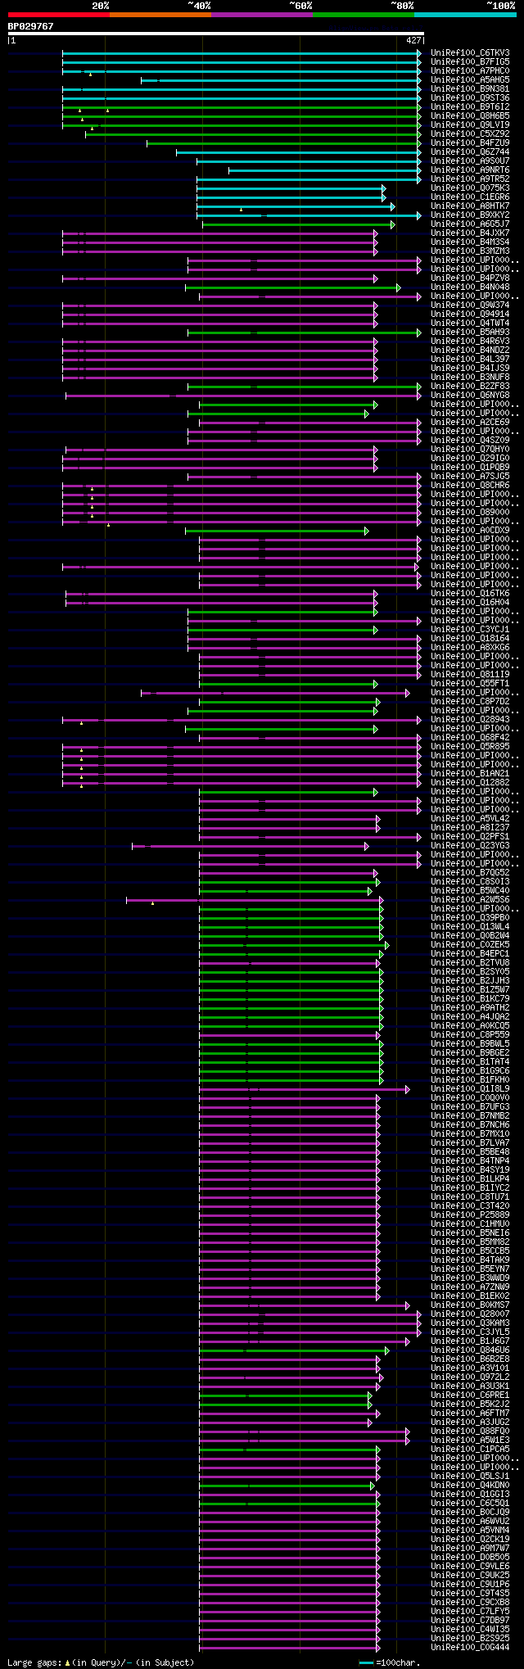Select label UniRef100_C1HMU0
Screen dimensions: 524x1669
click(x=470, y=1224)
